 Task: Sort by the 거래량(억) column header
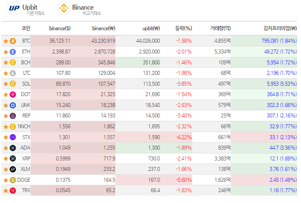point(220,28)
